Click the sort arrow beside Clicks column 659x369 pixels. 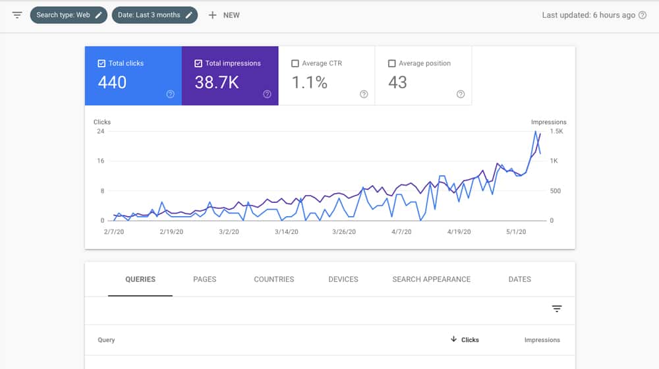pos(453,339)
